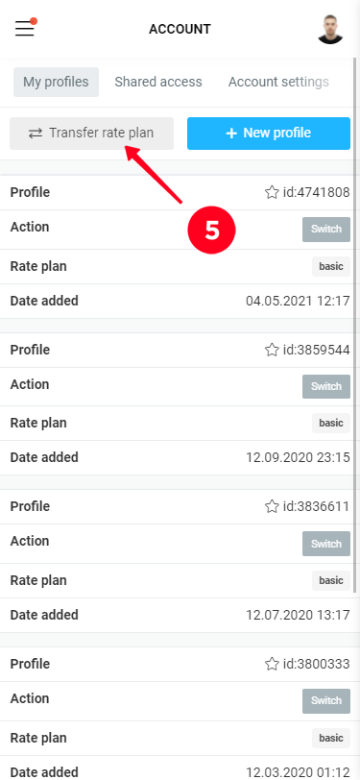Click the basic rate plan badge for id:3836611
360x780 pixels.
331,580
